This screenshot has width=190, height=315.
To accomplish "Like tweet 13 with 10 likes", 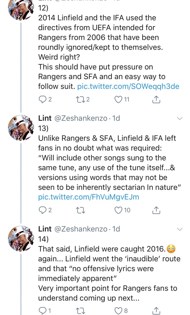I will [x=118, y=210].
